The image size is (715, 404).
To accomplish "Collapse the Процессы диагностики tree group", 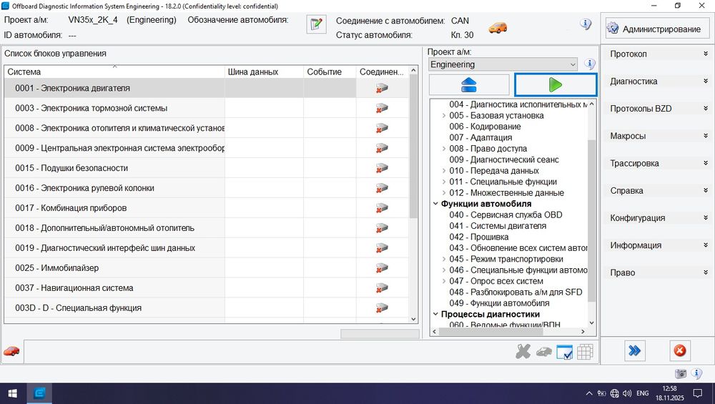I will (x=435, y=314).
